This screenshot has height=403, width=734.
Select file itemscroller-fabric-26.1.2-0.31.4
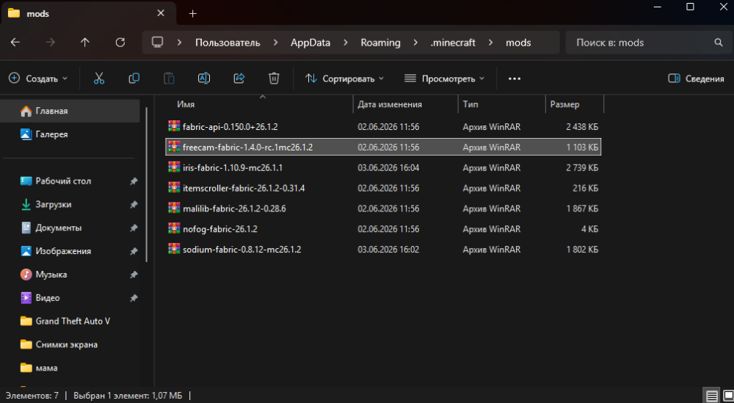383,188
